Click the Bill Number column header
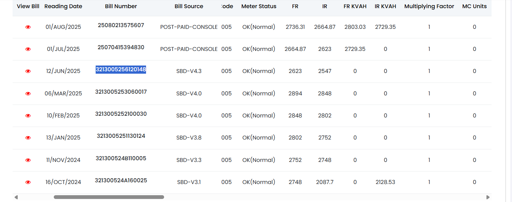Screen dimensions: 512x202 pos(121,6)
